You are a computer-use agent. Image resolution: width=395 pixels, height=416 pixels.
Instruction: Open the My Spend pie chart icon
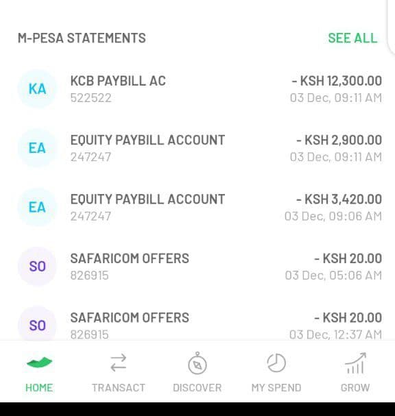point(276,363)
